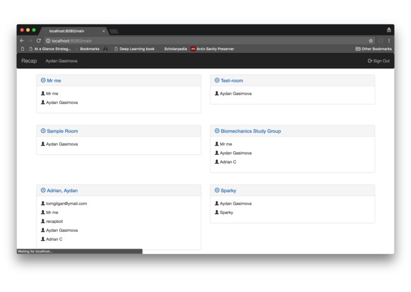Open the Arxiv Sanity Preserver bookmark
The height and width of the screenshot is (292, 411).
(x=212, y=48)
